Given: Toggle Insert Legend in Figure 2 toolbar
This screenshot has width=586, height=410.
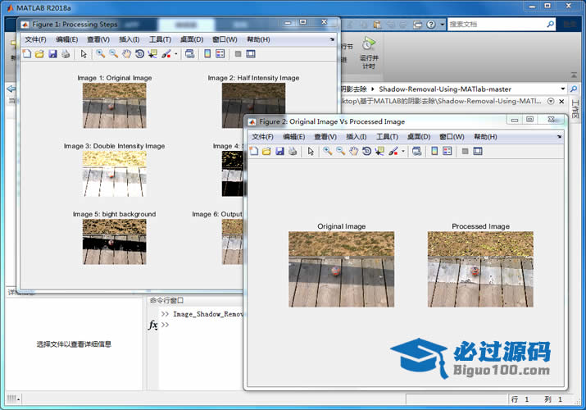Looking at the screenshot, I should (x=447, y=152).
